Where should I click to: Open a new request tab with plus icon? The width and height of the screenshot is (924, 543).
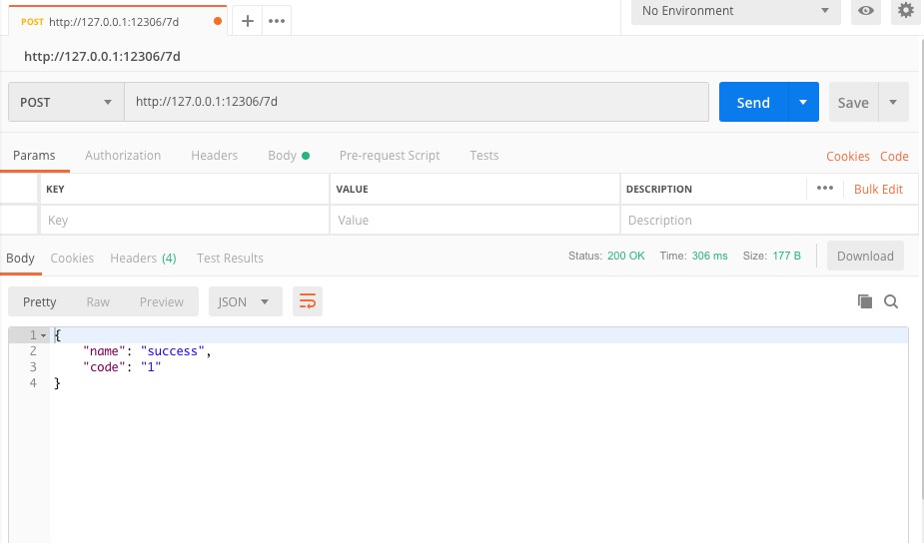pyautogui.click(x=248, y=21)
